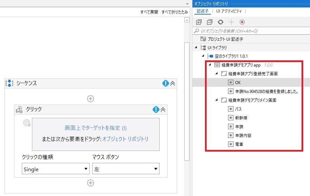Select the 新幹線 element
Screen dimensions: 310x196
click(x=241, y=118)
